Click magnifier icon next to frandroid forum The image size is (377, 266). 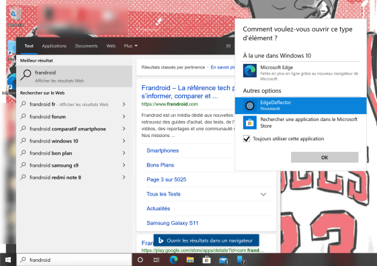(23, 116)
